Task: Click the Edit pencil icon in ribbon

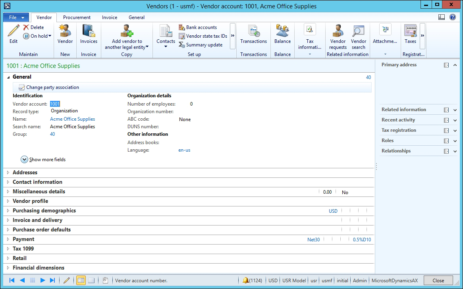Action: click(x=13, y=31)
